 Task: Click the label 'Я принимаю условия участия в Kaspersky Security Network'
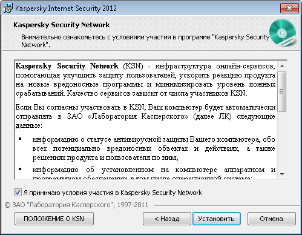(x=113, y=193)
